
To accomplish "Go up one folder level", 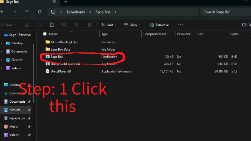I will (27, 12).
